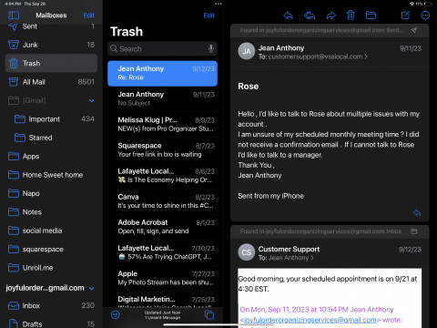Collapse the joyfulorder gmail.com account chevron
Screen dimensions: 437x328
pos(92,288)
